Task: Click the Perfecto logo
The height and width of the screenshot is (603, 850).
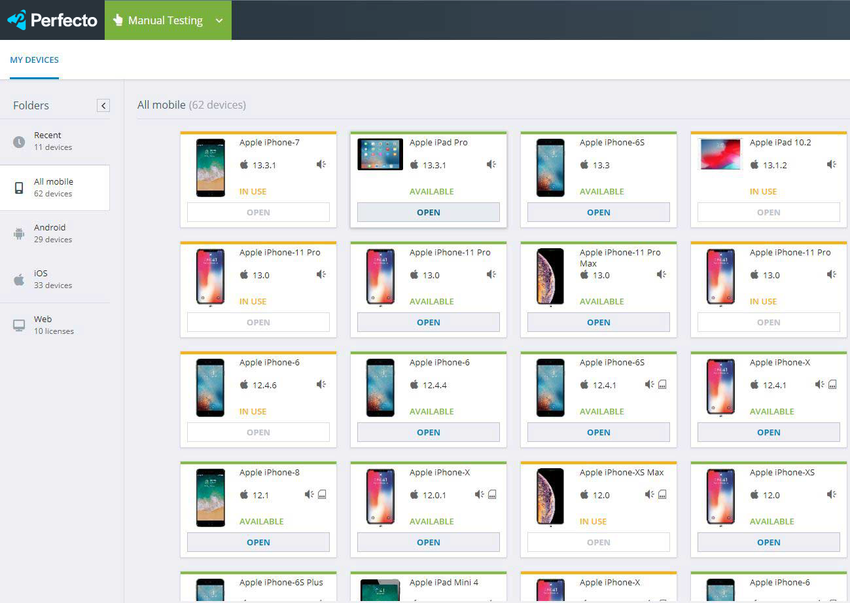Action: pyautogui.click(x=52, y=20)
